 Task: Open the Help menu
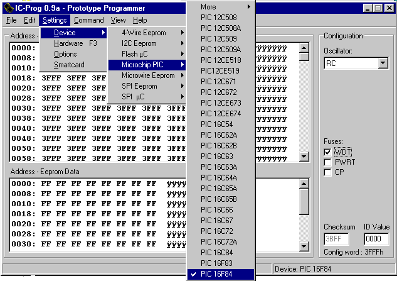(x=140, y=20)
